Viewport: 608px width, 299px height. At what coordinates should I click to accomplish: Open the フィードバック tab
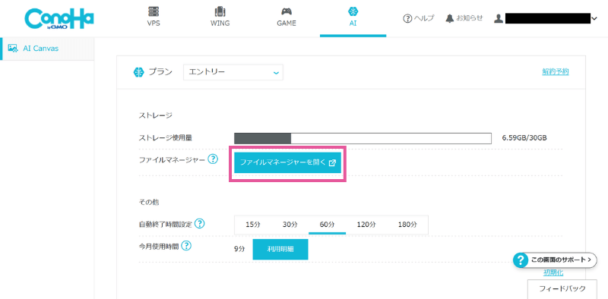[x=562, y=289]
